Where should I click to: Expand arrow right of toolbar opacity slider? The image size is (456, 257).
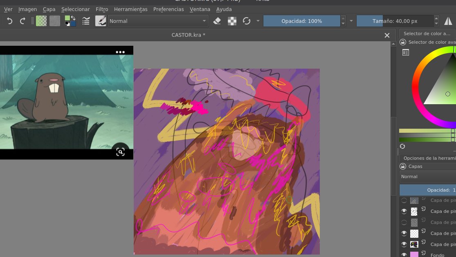pos(351,21)
